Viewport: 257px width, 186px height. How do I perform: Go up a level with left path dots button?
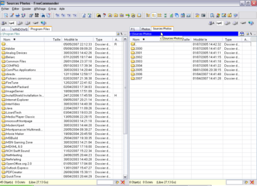[x=125, y=34]
